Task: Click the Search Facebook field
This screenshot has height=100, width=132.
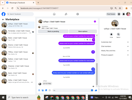Action: point(20,14)
